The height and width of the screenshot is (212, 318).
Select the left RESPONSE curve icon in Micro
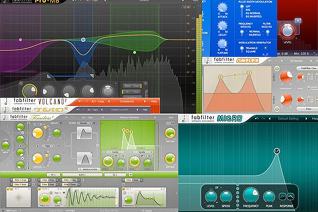[x=282, y=196]
